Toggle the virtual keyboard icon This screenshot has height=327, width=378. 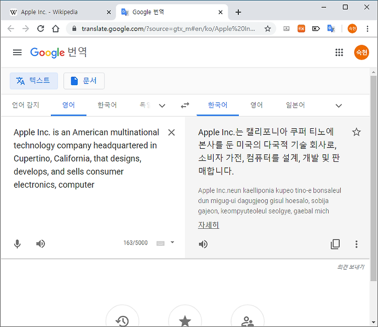tap(160, 243)
